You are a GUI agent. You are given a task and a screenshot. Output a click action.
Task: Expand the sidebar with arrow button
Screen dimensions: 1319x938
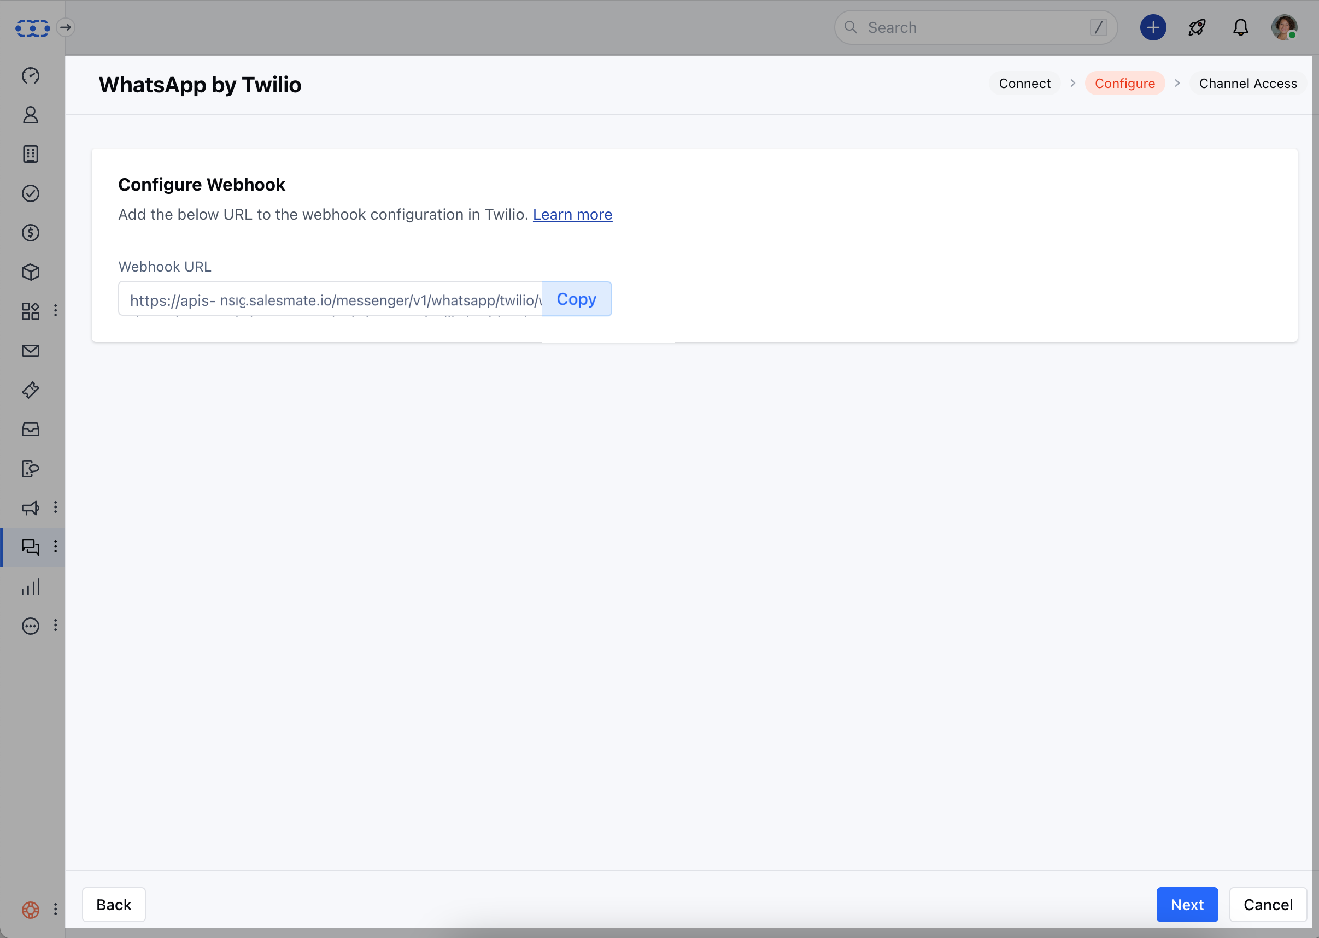pos(66,27)
